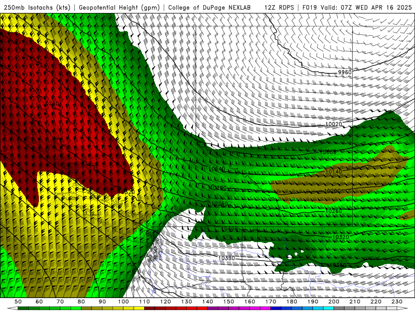Click the 9960 height contour label
The width and height of the screenshot is (415, 311).
coord(344,73)
